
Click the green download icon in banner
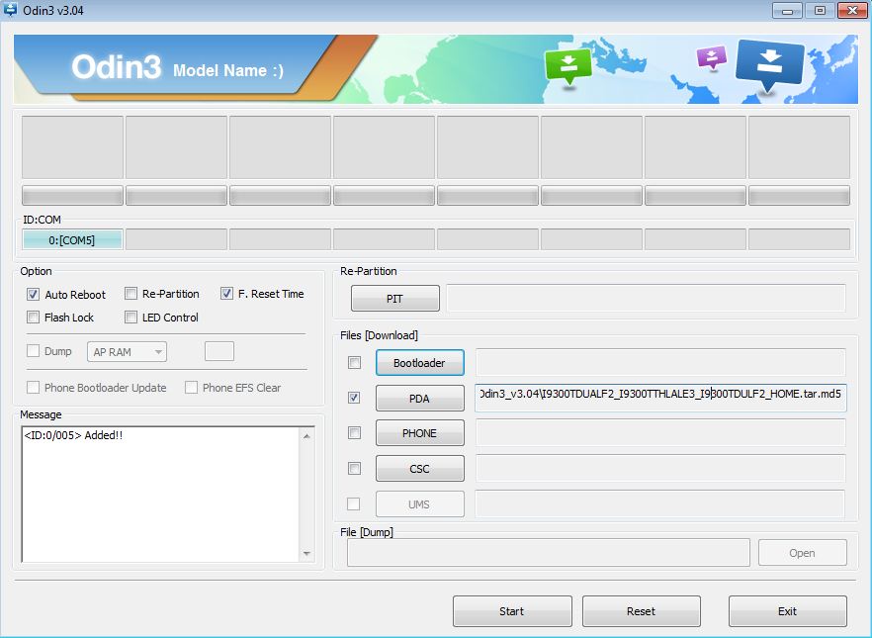567,65
